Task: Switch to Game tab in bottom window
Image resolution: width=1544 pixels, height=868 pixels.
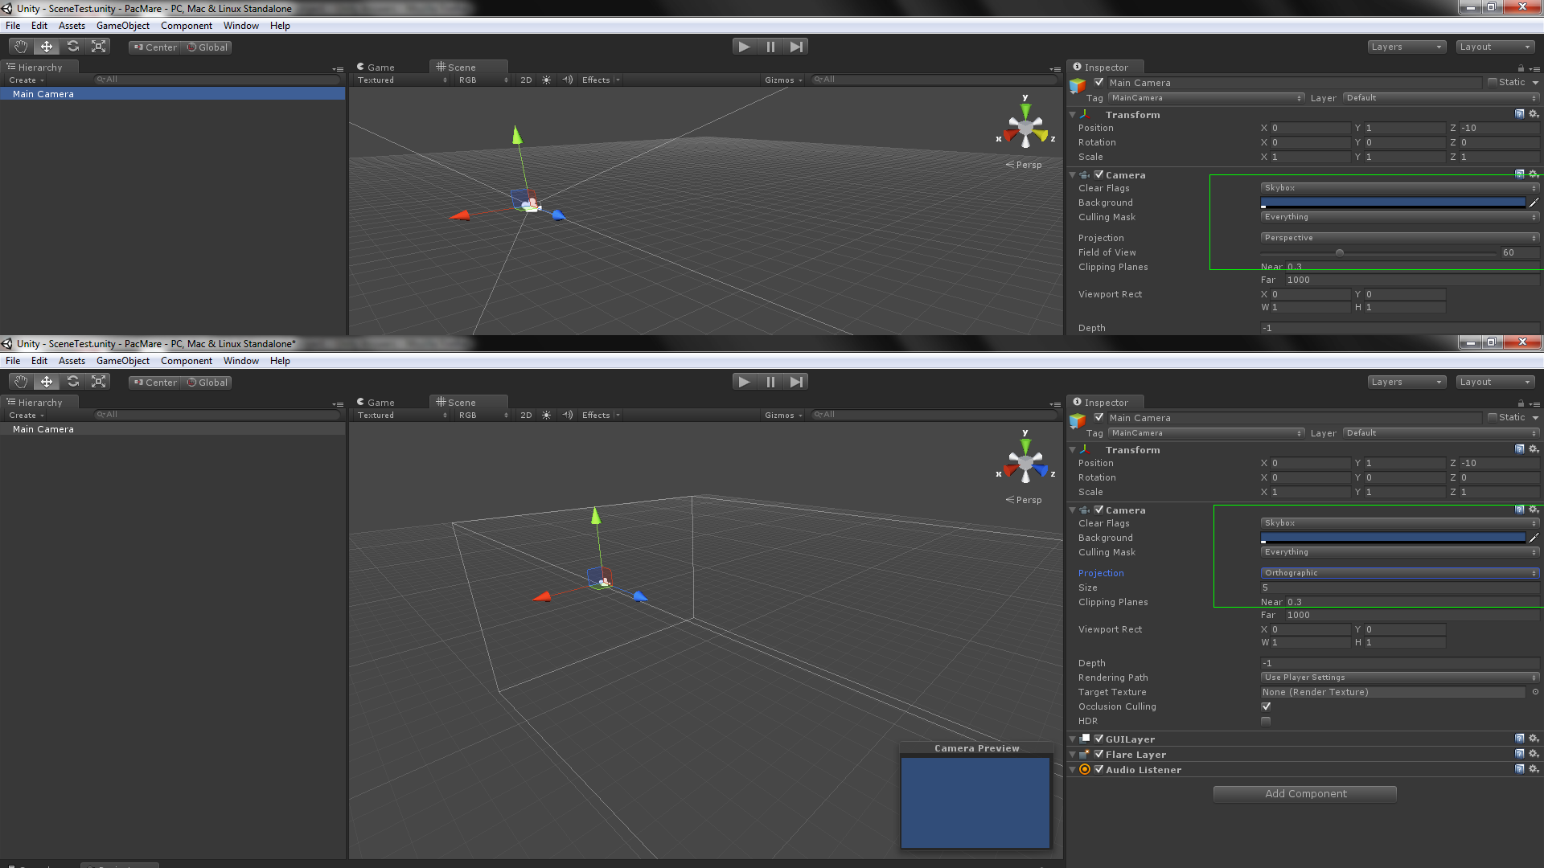Action: [x=376, y=402]
